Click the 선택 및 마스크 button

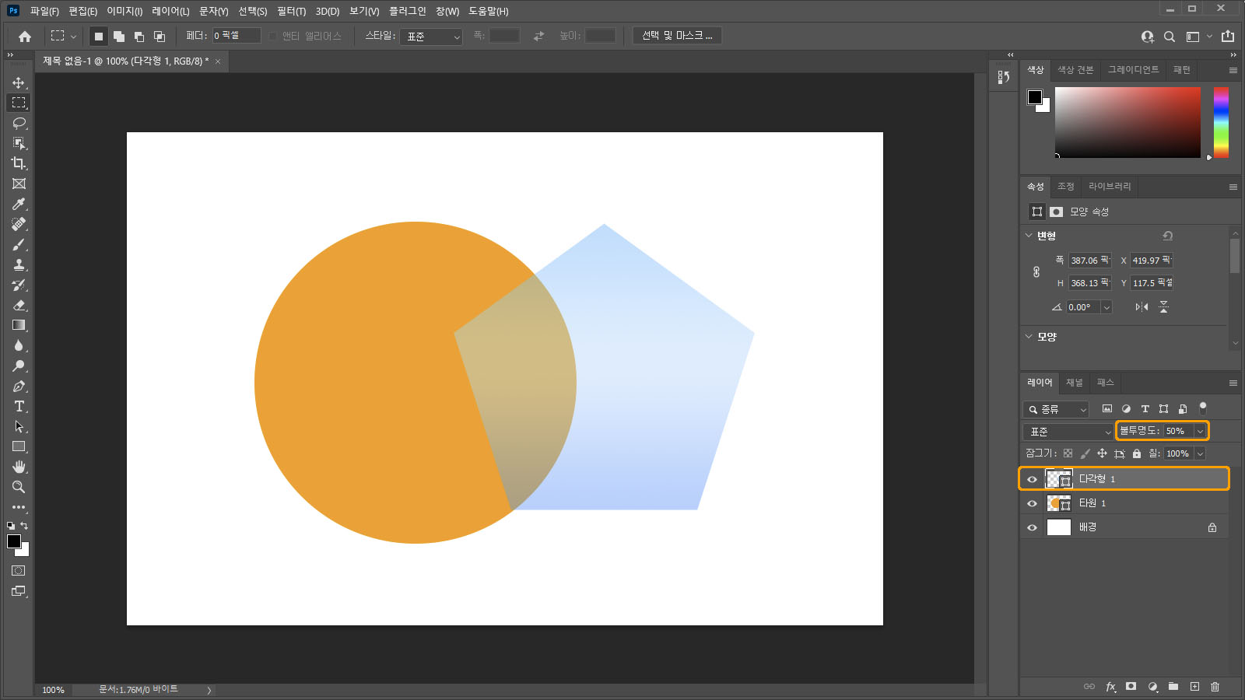click(677, 36)
